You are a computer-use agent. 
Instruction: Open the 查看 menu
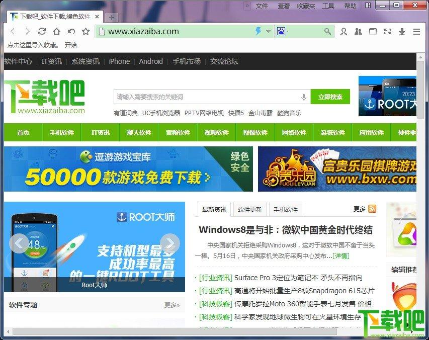click(x=284, y=6)
